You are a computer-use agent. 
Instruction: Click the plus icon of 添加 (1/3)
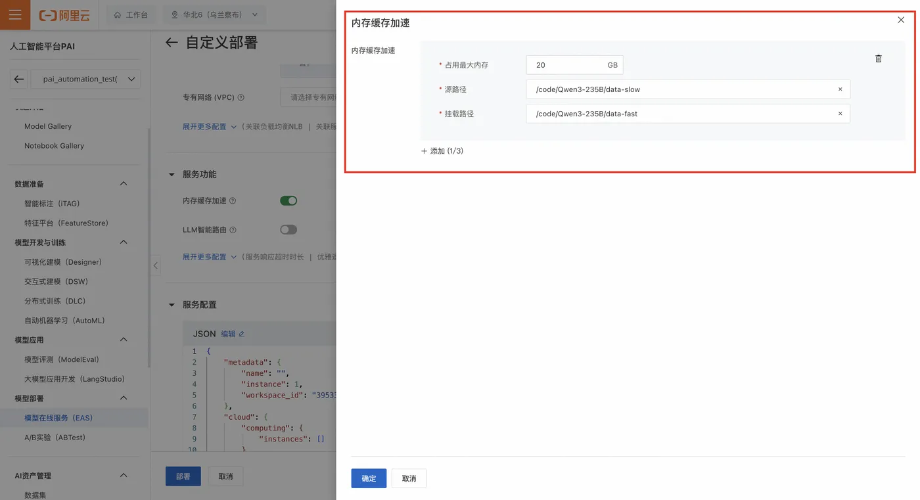[x=424, y=151]
